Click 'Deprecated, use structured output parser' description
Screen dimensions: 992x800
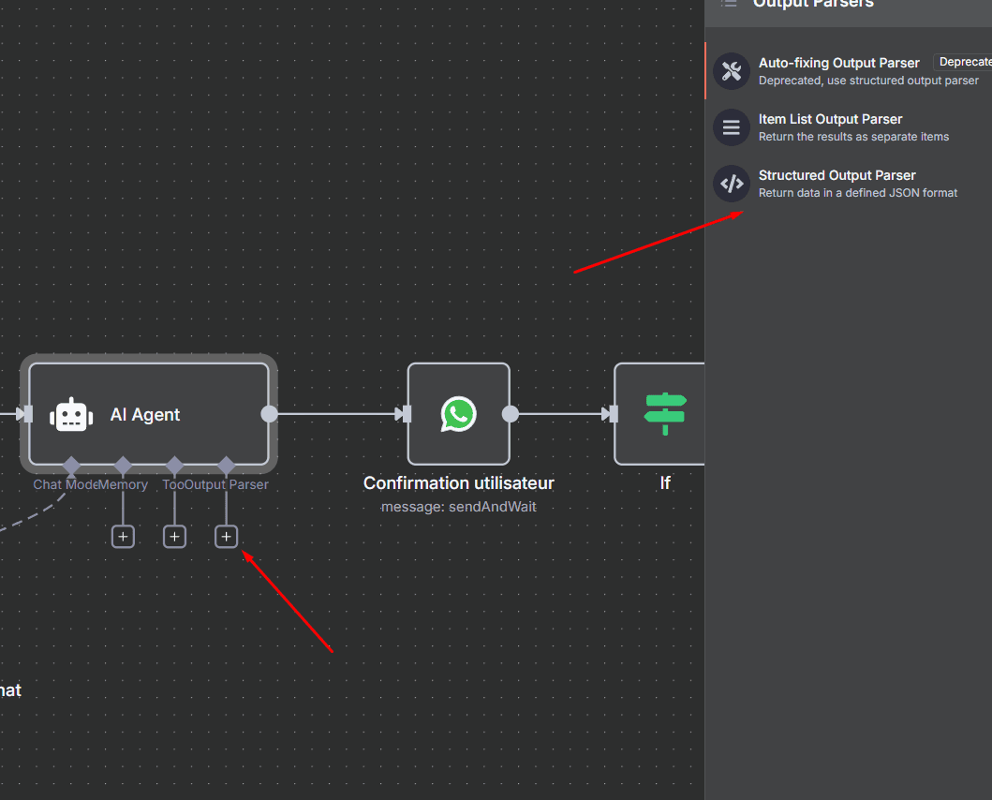(x=868, y=81)
